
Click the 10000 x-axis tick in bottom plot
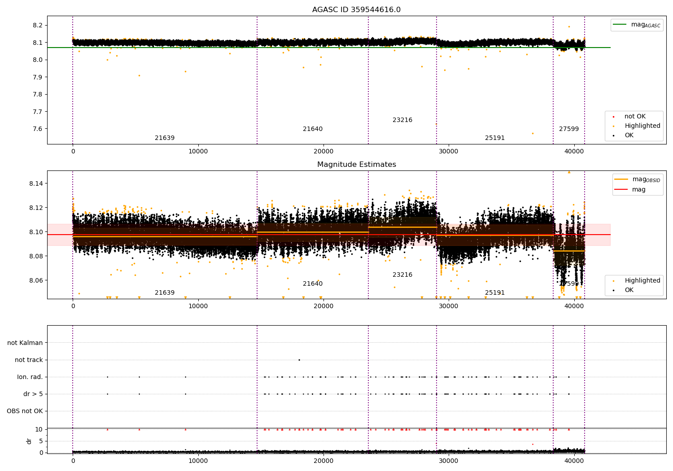(x=198, y=461)
